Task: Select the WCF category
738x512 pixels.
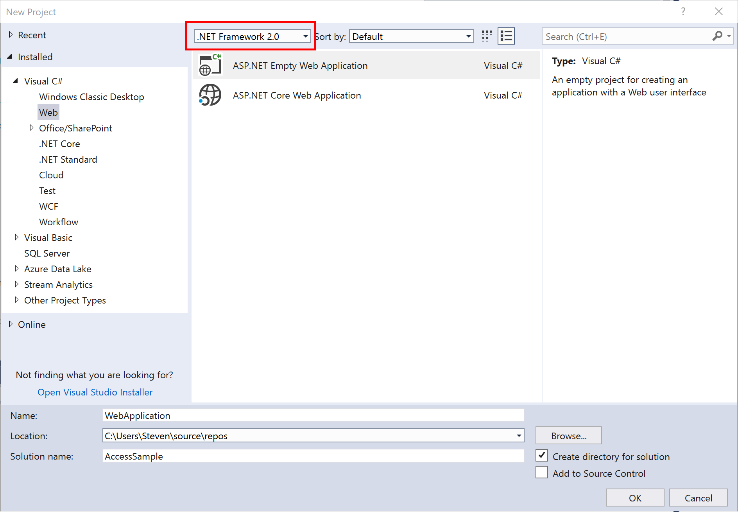Action: click(48, 206)
